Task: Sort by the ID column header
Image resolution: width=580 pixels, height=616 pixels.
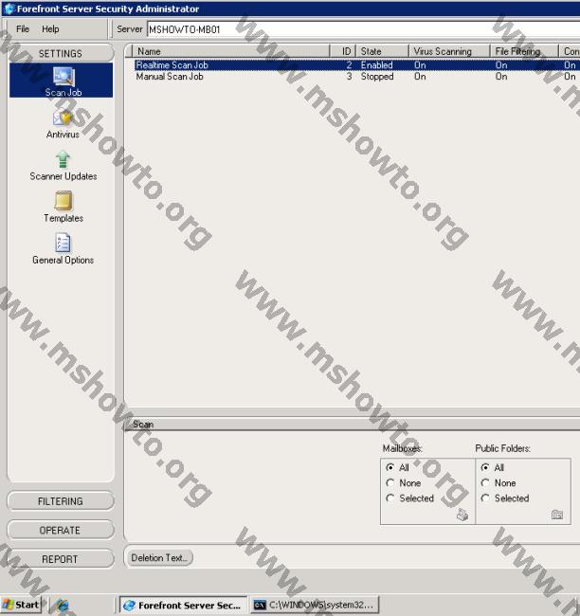Action: coord(343,51)
